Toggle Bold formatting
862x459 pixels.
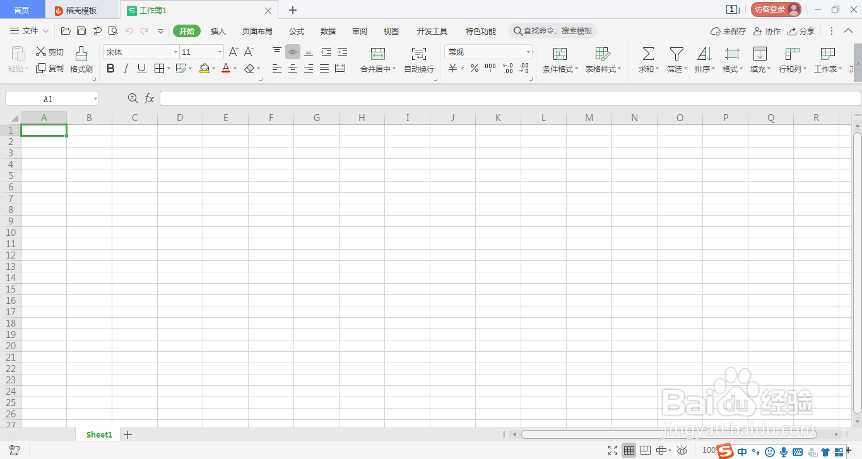click(110, 68)
